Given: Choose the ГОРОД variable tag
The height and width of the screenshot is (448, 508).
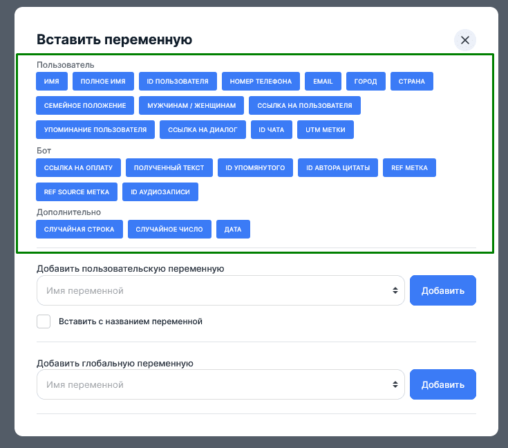Looking at the screenshot, I should (x=366, y=82).
